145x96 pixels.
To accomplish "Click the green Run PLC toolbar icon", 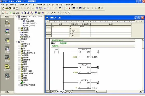I will click(x=66, y=8).
